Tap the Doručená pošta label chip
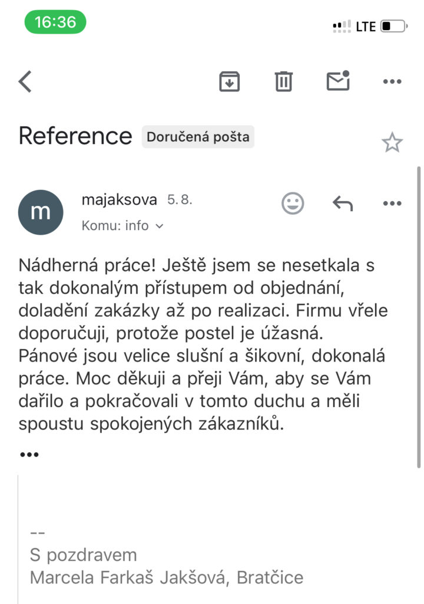 198,137
